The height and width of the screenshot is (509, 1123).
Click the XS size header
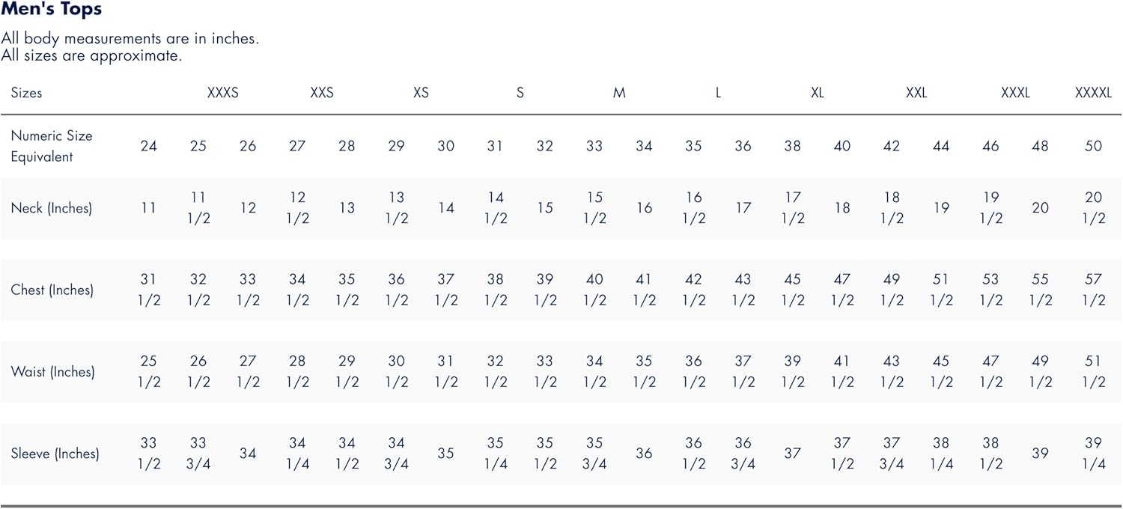click(x=421, y=93)
